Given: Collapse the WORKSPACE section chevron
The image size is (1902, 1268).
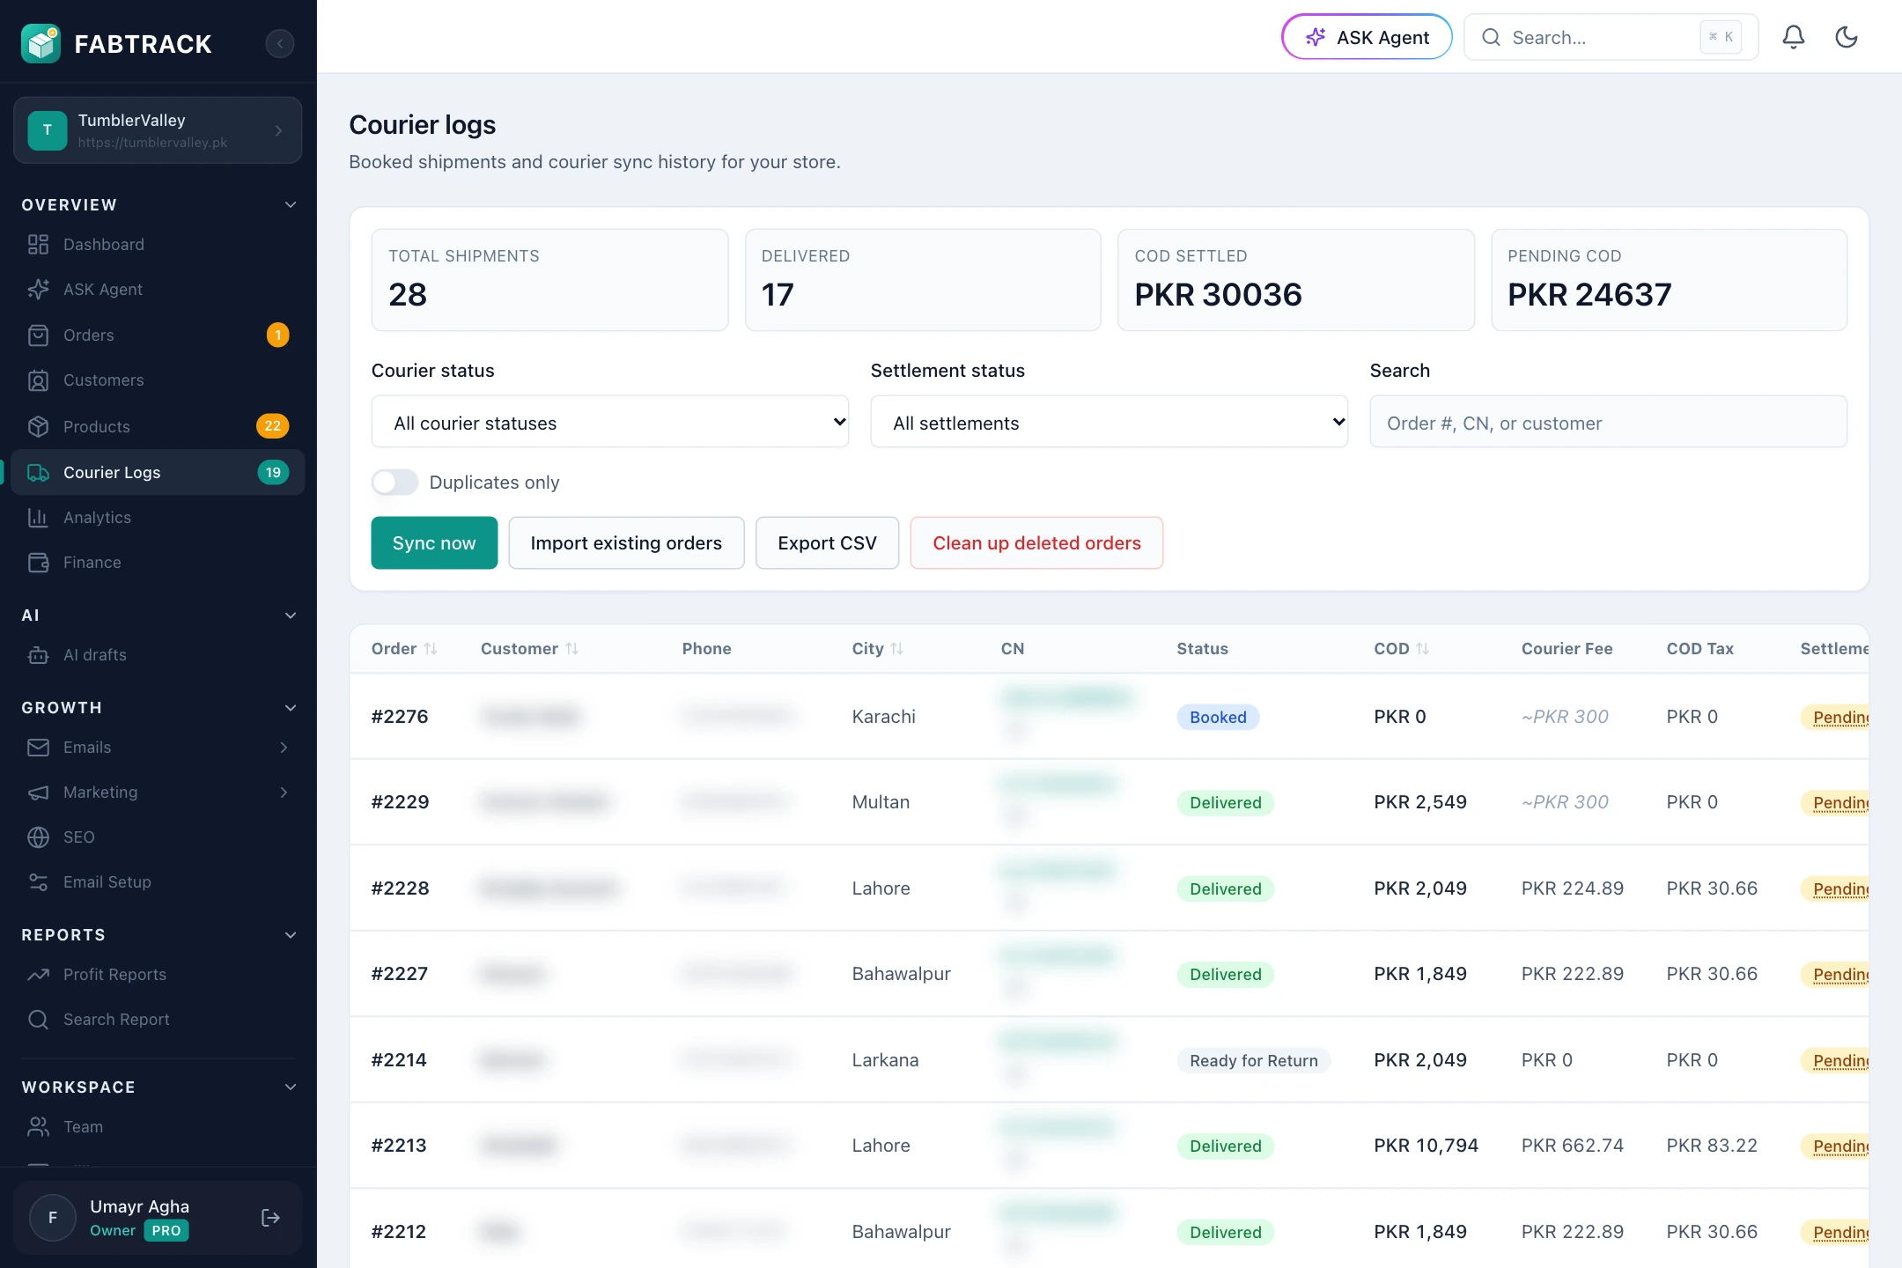Looking at the screenshot, I should click(x=291, y=1087).
